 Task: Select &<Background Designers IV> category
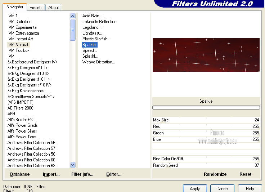(x=32, y=62)
